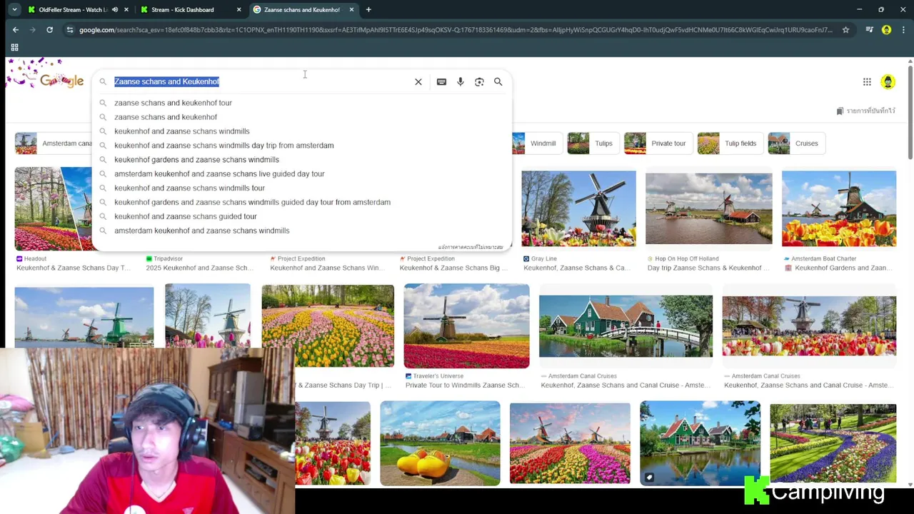Mute the OldFeller Stream tab audio
The width and height of the screenshot is (914, 514).
coord(115,10)
